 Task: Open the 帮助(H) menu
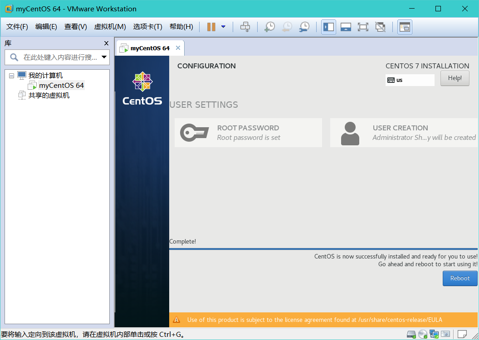pyautogui.click(x=181, y=27)
